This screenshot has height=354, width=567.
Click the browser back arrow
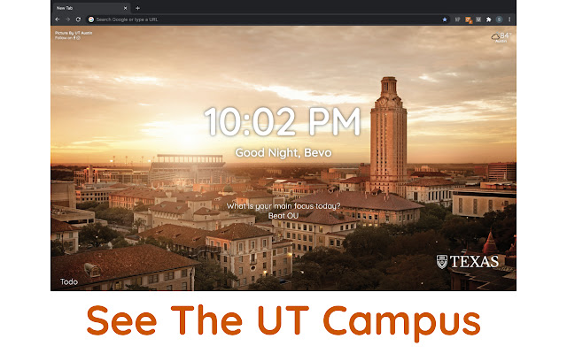pyautogui.click(x=57, y=19)
